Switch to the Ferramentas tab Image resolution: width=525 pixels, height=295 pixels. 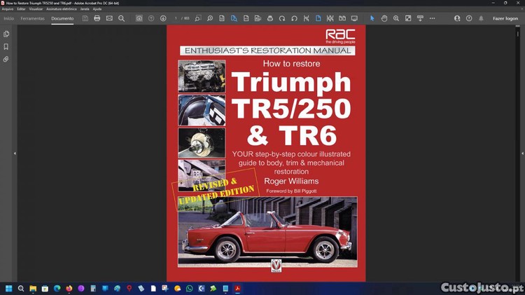click(x=32, y=18)
